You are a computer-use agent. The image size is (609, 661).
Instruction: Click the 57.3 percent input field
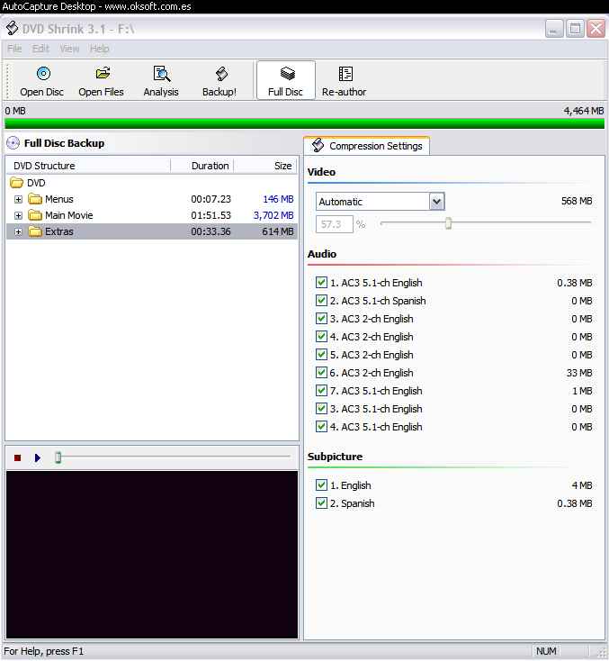(335, 224)
